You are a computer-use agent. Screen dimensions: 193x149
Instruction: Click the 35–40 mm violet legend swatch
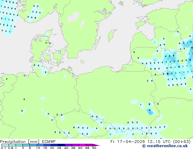tap(75, 145)
